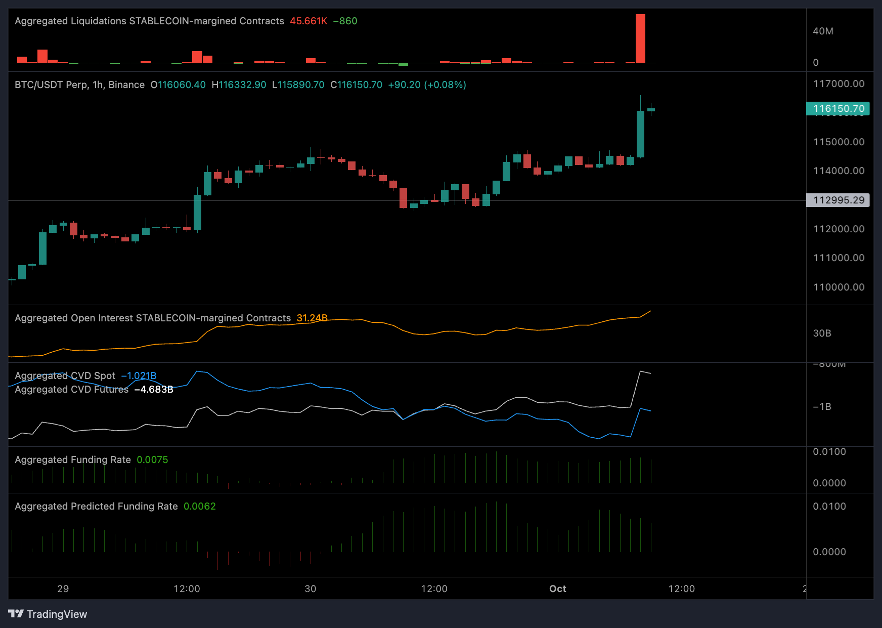The height and width of the screenshot is (628, 882).
Task: Click the blue -1.021B CVD Spot value
Action: [x=139, y=375]
